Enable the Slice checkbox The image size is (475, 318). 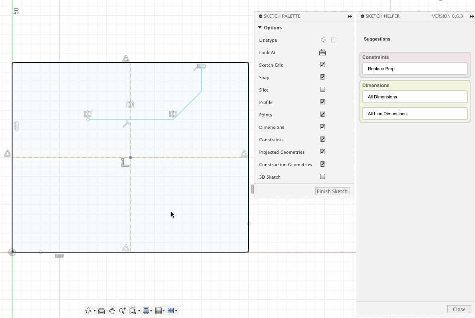pos(323,90)
